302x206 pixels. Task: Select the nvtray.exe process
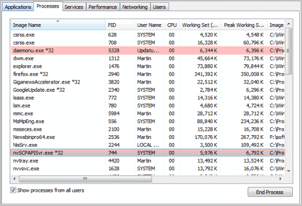click(148, 161)
